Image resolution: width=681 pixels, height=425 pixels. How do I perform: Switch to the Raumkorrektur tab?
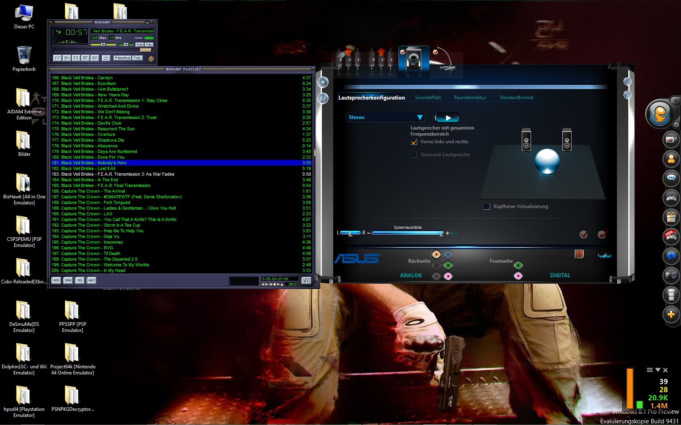(470, 98)
